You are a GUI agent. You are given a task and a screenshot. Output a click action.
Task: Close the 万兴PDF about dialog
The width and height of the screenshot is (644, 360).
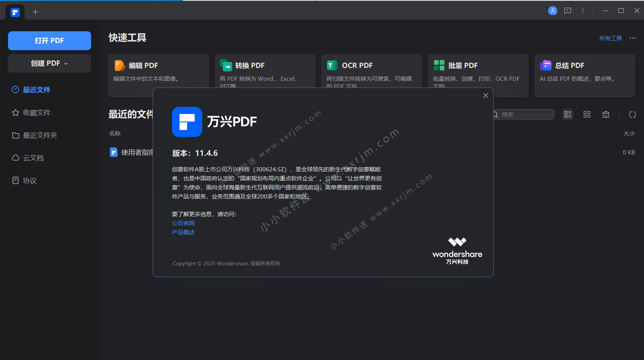point(486,95)
